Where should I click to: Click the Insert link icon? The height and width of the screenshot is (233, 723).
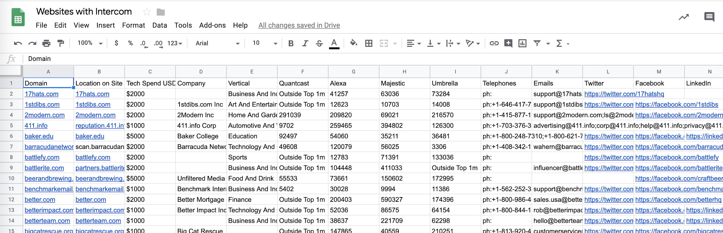[x=494, y=43]
